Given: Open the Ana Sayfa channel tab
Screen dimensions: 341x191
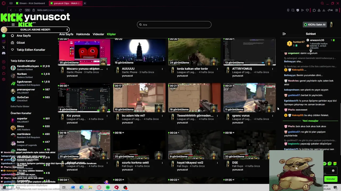Looking at the screenshot, I should (66, 34).
